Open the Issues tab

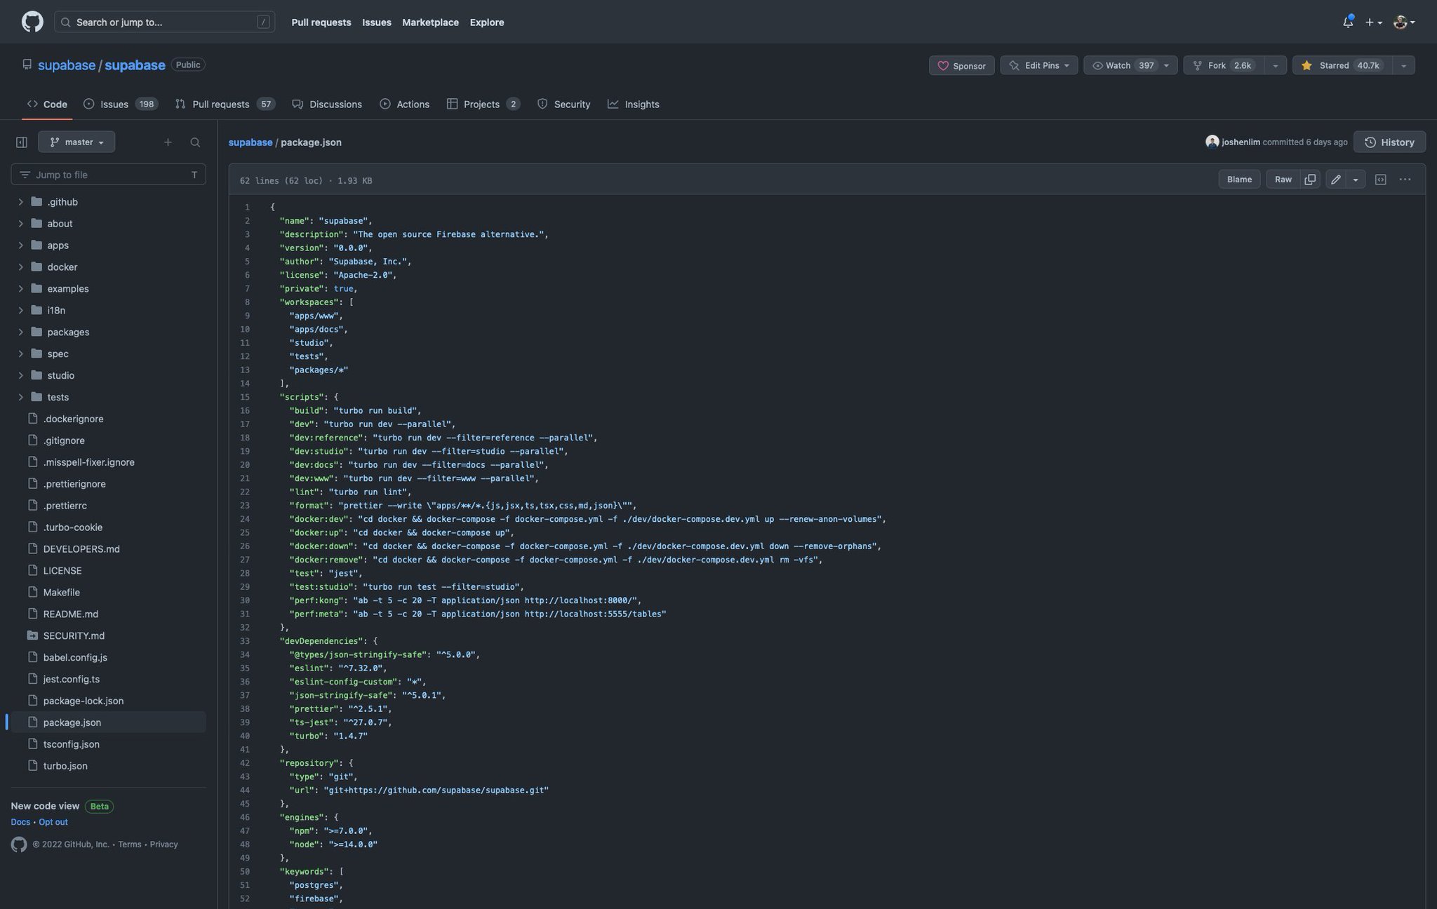120,104
